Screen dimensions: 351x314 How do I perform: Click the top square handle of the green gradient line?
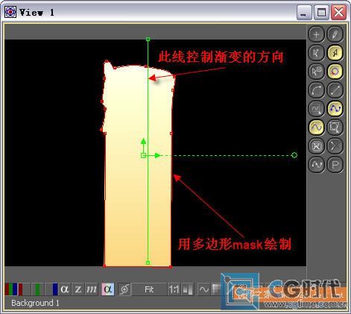pos(148,39)
